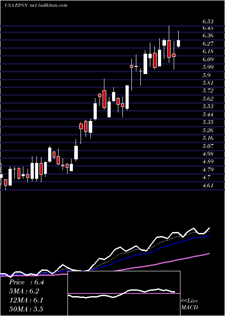The height and width of the screenshot is (316, 225).
Task: Click the 6.09 price axis label
Action: (x=208, y=60)
